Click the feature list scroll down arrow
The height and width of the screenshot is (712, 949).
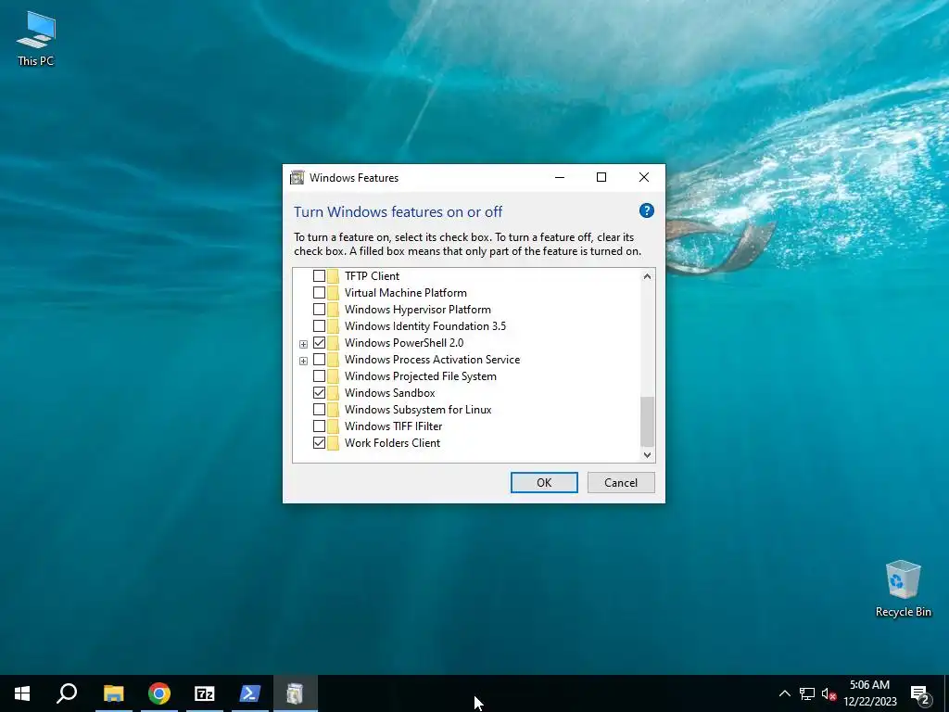(647, 454)
